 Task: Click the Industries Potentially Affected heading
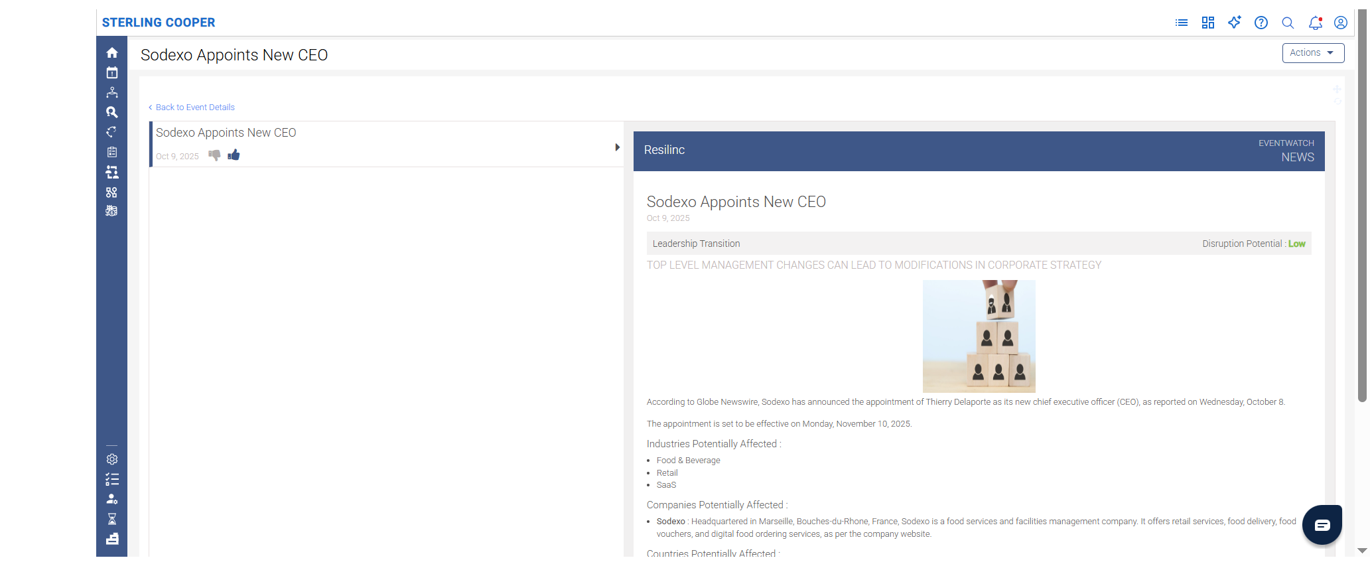coord(714,444)
